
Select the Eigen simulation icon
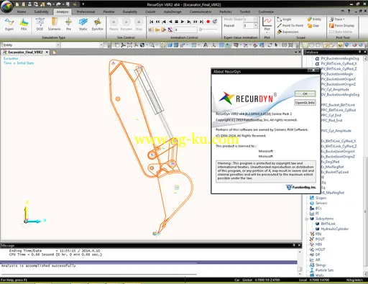[x=9, y=24]
